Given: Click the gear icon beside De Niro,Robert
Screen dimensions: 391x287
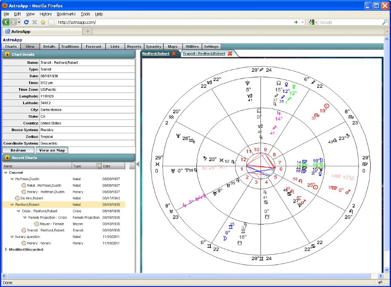Looking at the screenshot, I should (17, 198).
